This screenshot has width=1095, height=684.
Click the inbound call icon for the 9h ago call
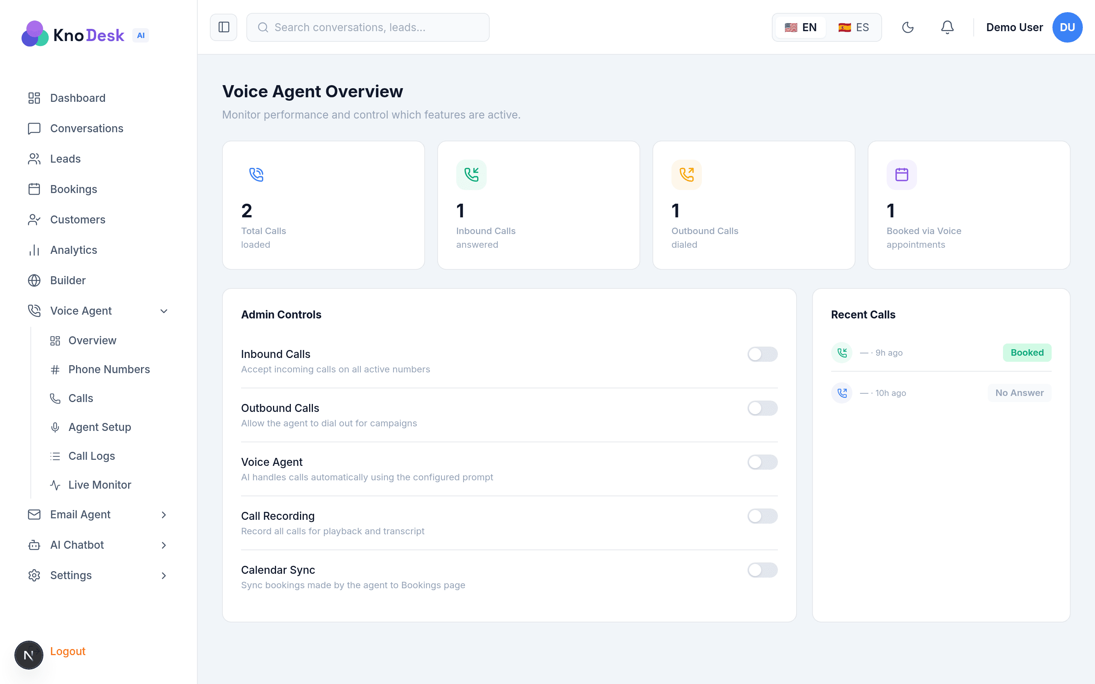point(842,352)
